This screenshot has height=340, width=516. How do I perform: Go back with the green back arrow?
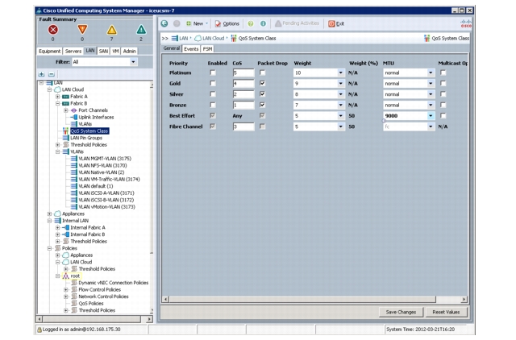[164, 23]
